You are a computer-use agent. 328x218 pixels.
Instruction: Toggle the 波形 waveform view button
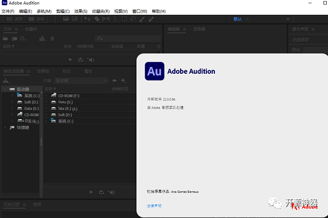(x=14, y=19)
